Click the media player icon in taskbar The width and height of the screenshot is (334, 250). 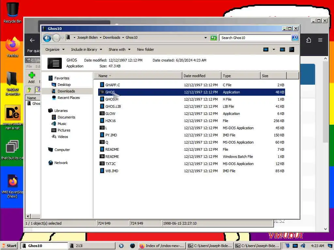(121, 246)
